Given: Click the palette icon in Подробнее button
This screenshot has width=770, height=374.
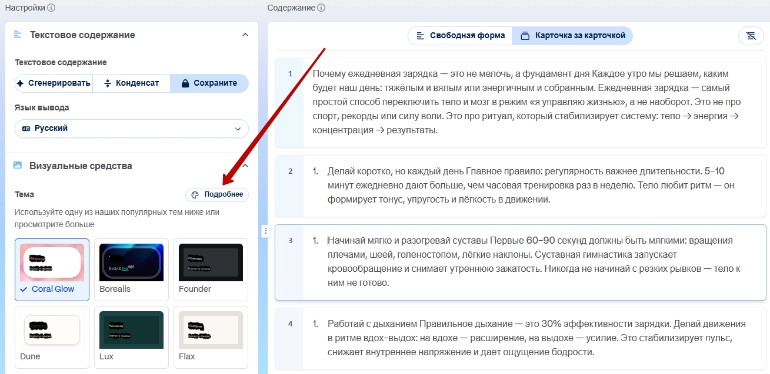Looking at the screenshot, I should click(x=196, y=195).
